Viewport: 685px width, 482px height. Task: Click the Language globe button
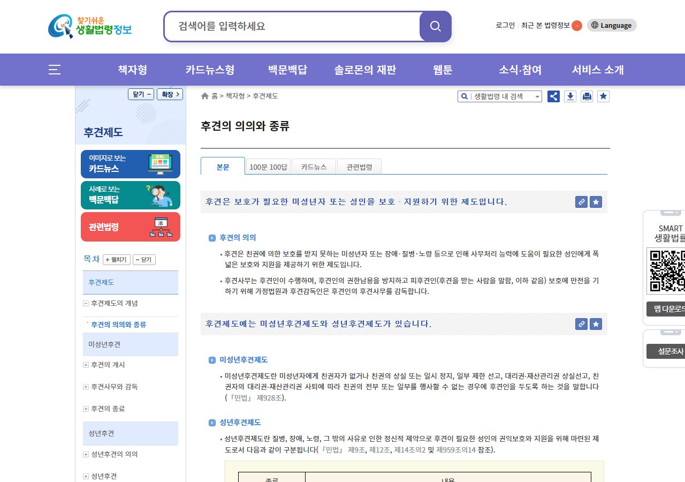point(612,25)
